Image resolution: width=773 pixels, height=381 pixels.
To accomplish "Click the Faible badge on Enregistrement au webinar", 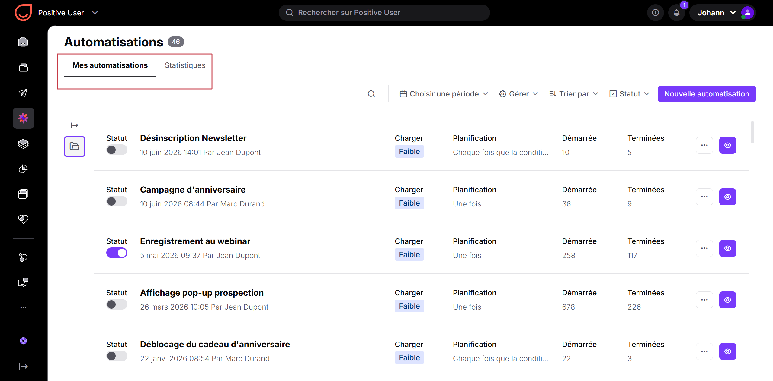I will pos(409,255).
